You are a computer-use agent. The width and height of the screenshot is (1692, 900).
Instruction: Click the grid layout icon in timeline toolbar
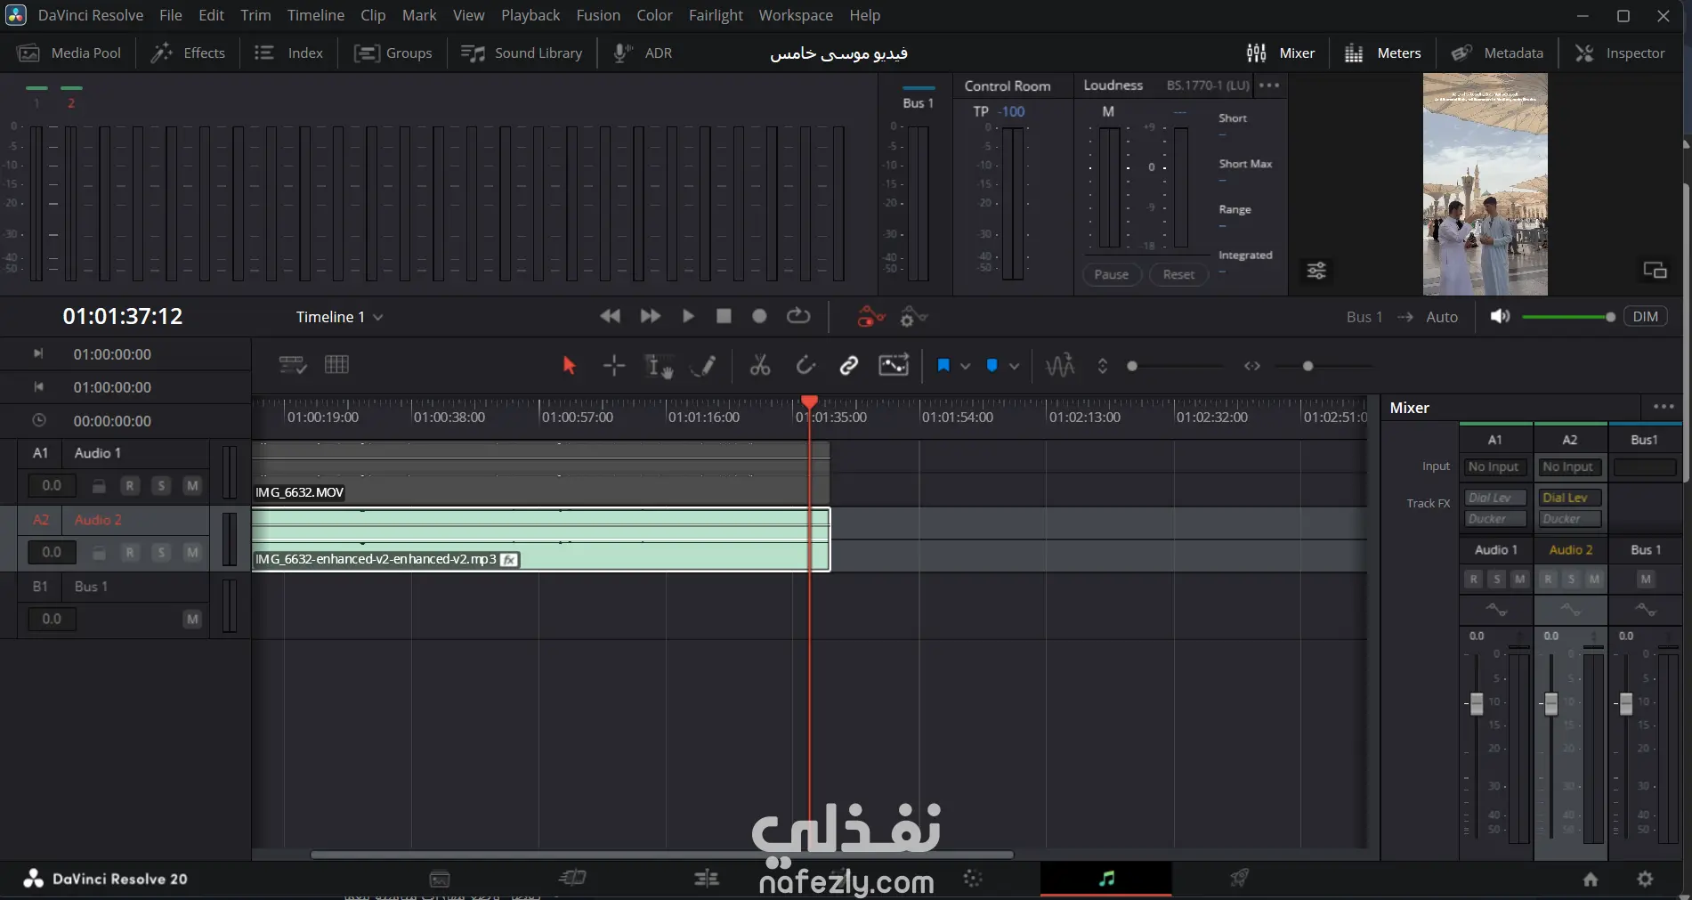click(x=336, y=365)
